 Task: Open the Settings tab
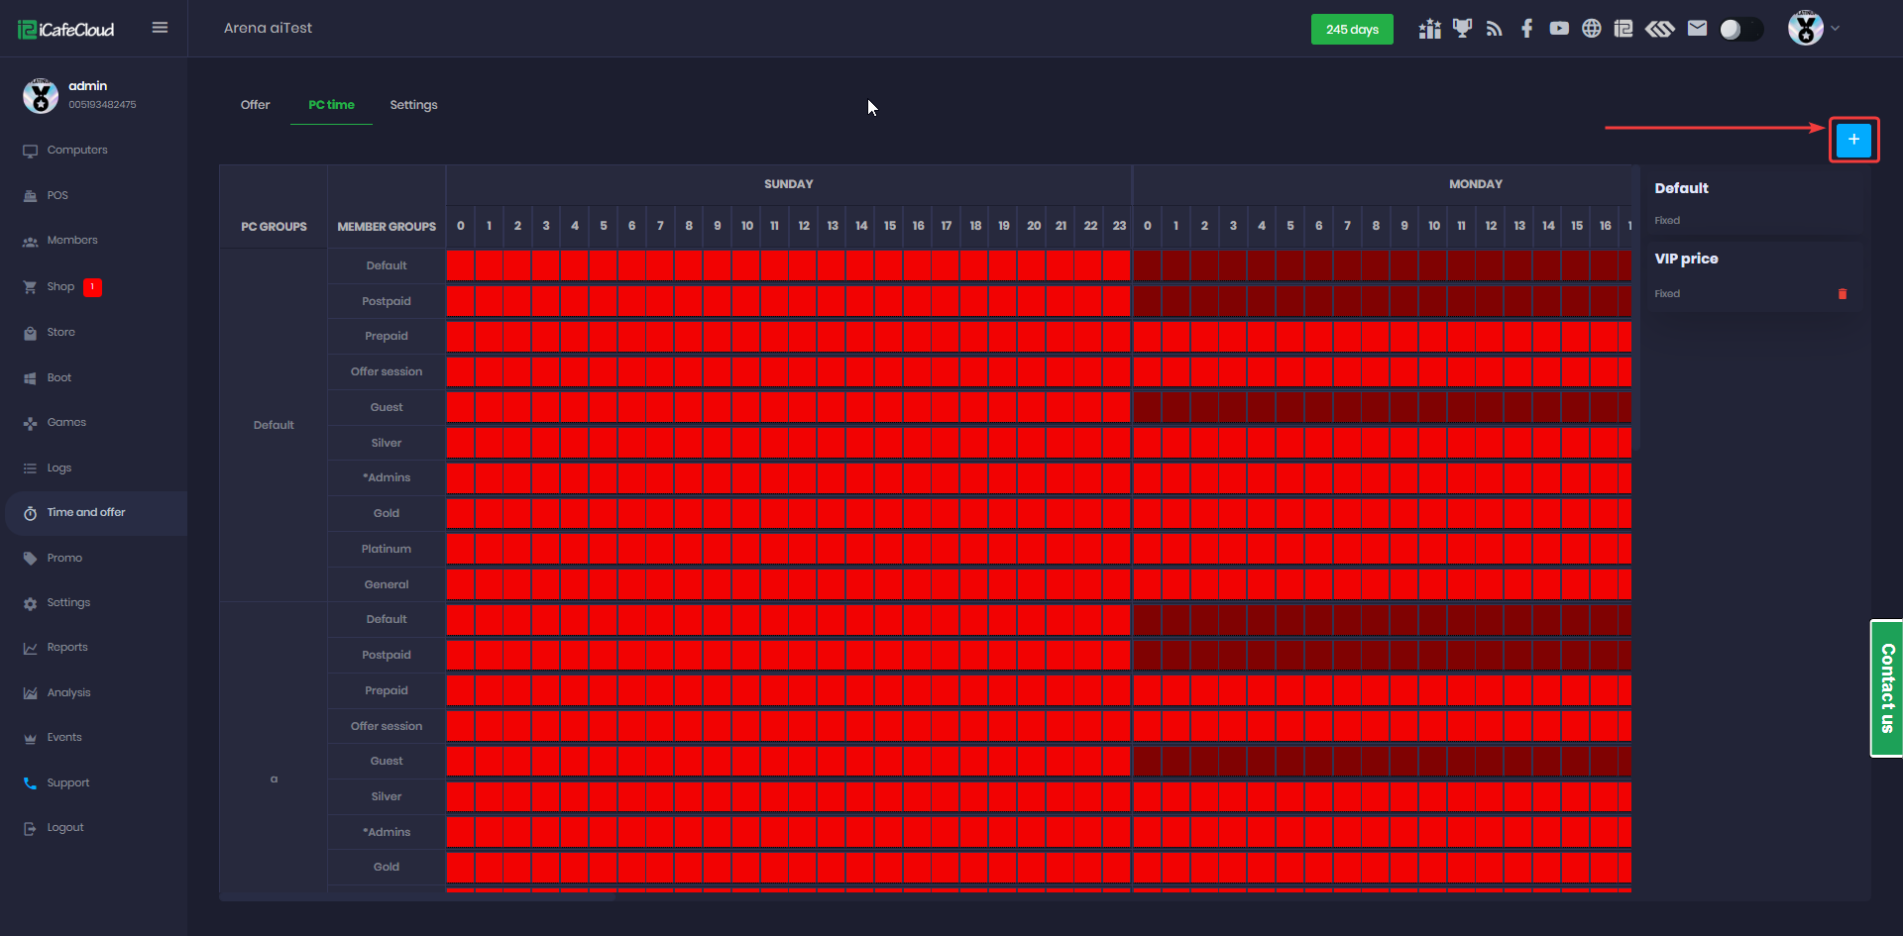click(x=413, y=105)
